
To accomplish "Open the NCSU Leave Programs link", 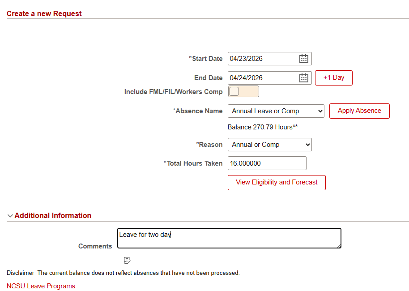I will click(41, 286).
